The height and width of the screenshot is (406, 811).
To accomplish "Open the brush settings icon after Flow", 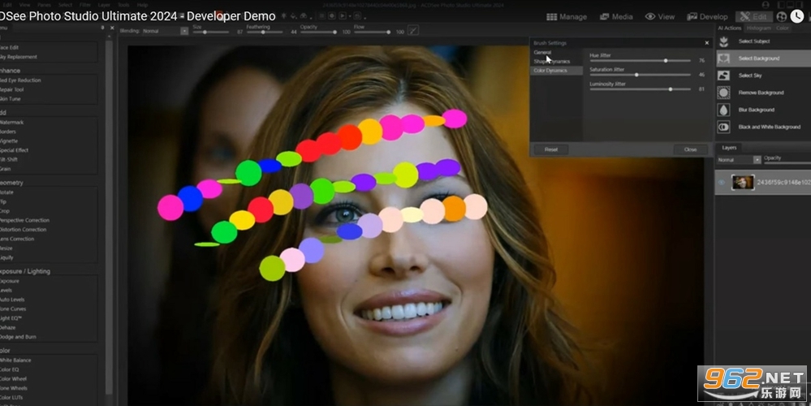I will 412,31.
